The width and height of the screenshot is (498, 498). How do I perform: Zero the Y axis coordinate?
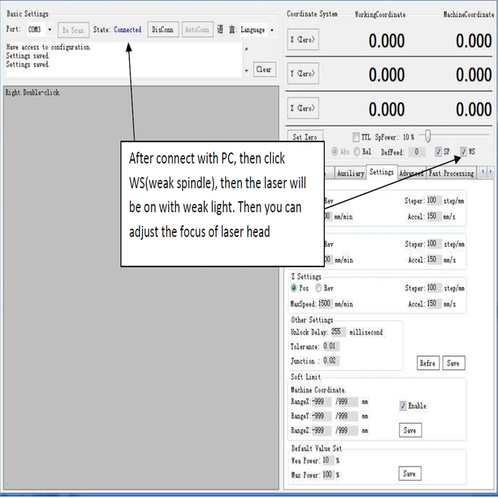click(x=303, y=73)
